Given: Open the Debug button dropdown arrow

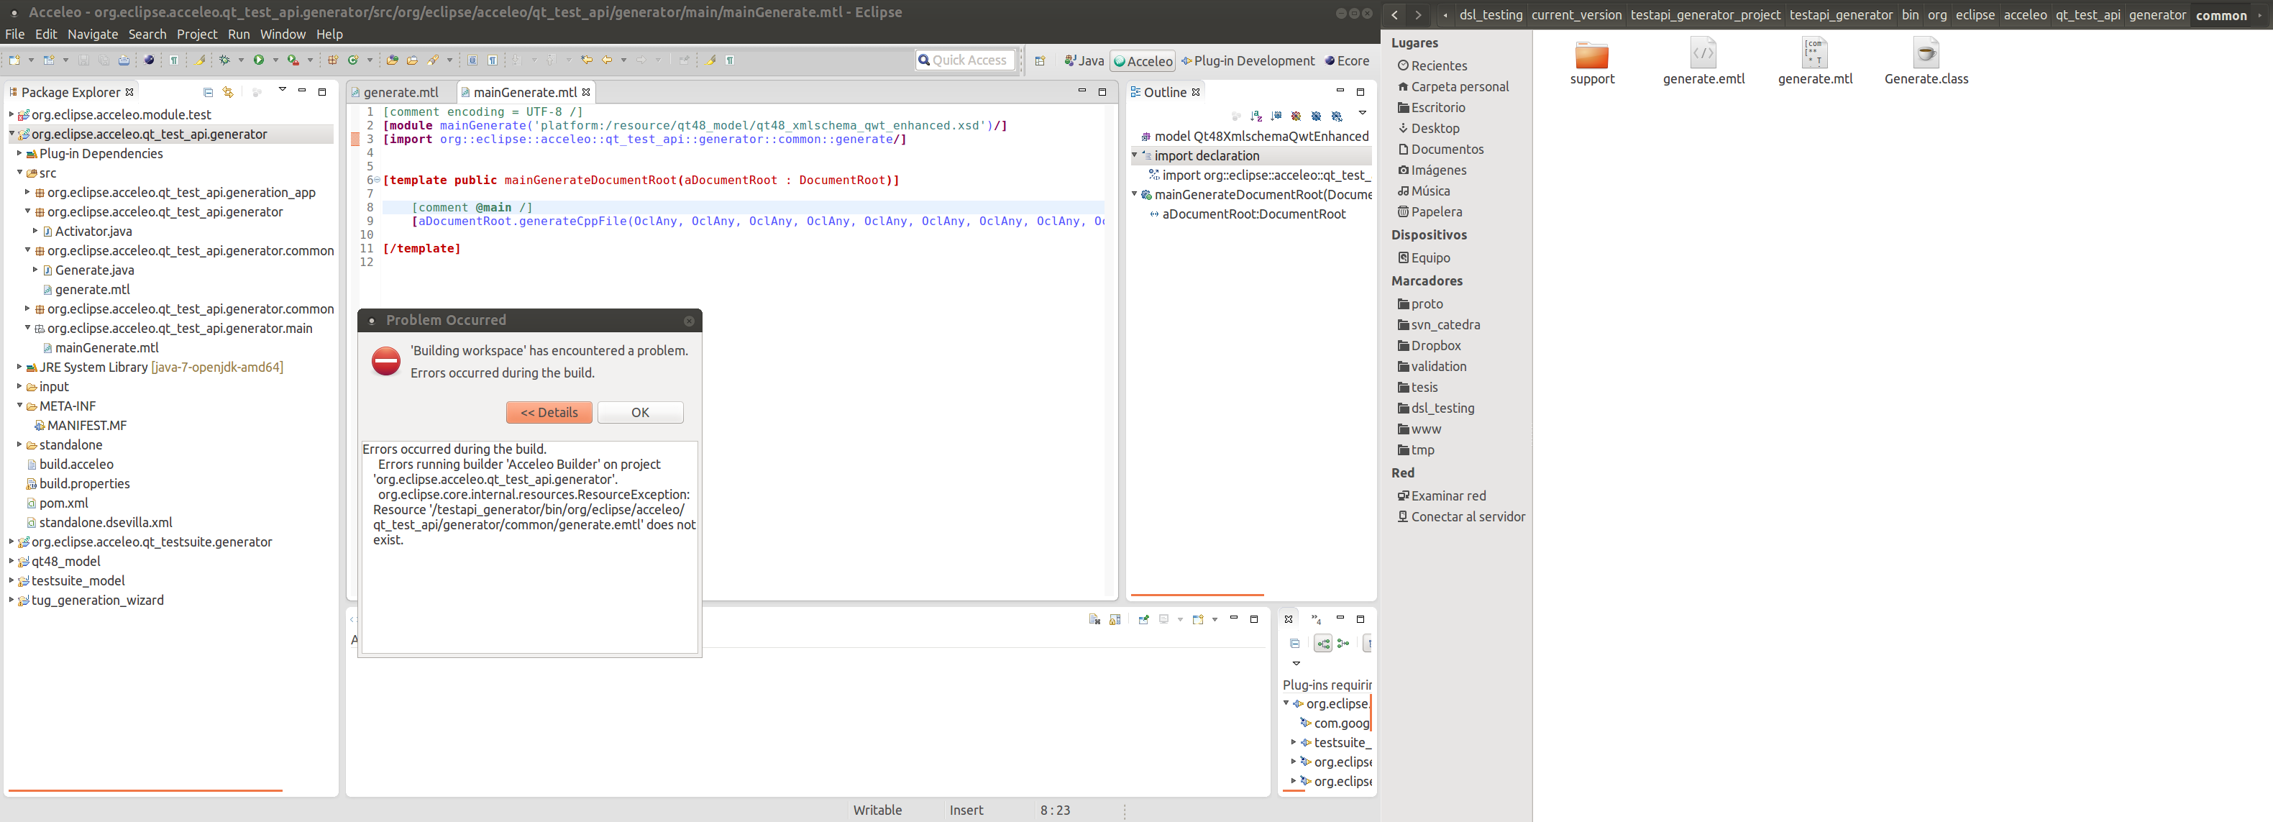Looking at the screenshot, I should click(x=241, y=60).
